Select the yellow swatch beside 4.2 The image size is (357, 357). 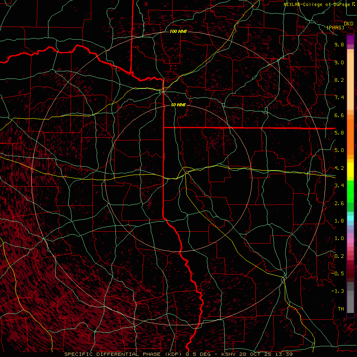(x=350, y=170)
